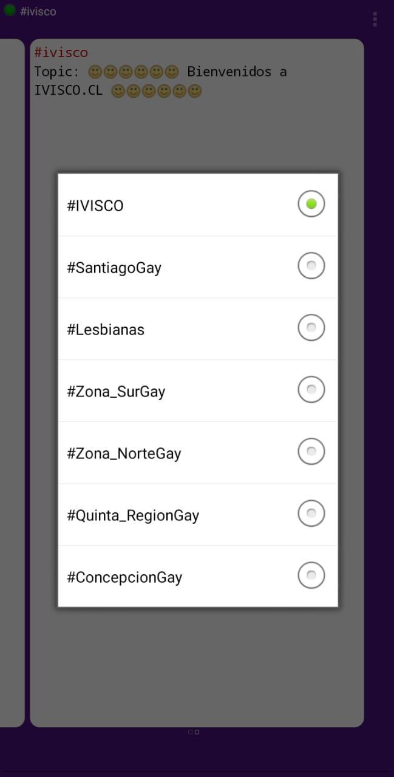Pick the #Zona_SurGay channel entry

click(x=116, y=392)
